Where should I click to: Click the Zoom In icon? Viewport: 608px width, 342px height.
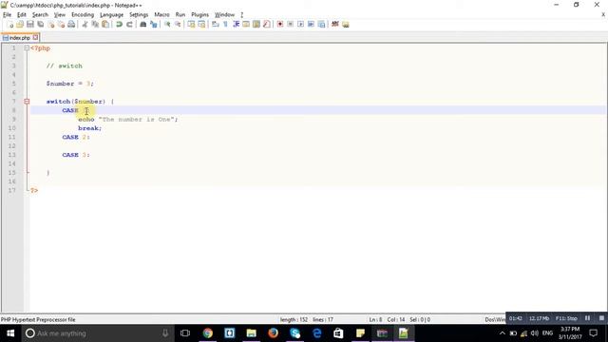tap(167, 25)
